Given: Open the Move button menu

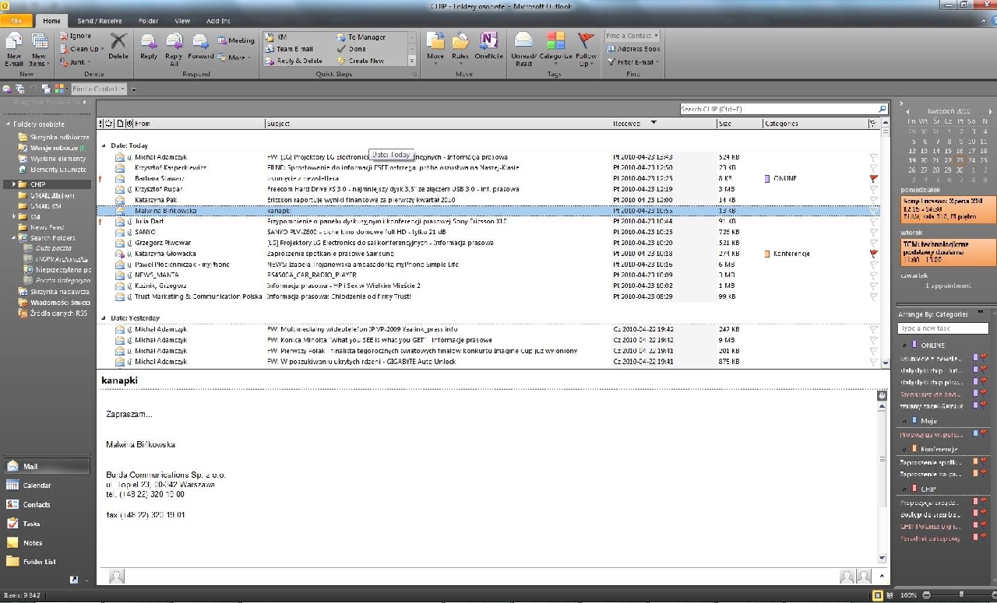Looking at the screenshot, I should pos(435,48).
